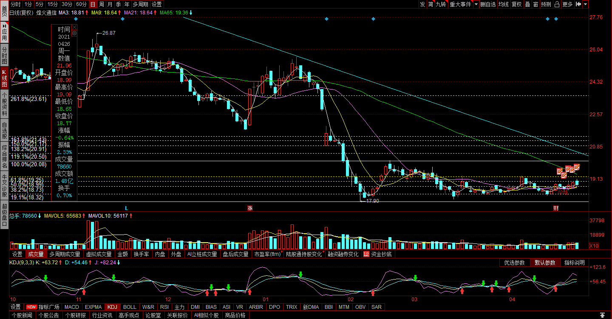612x319 pixels.
Task: Select the 优选参数 option
Action: click(x=515, y=263)
